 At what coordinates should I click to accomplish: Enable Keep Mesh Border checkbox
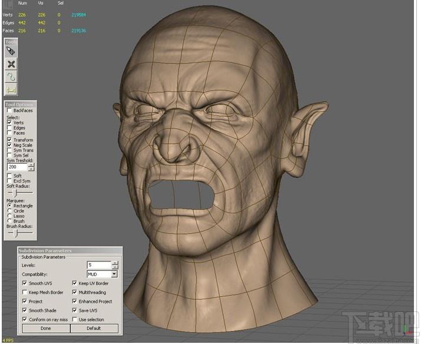point(25,292)
